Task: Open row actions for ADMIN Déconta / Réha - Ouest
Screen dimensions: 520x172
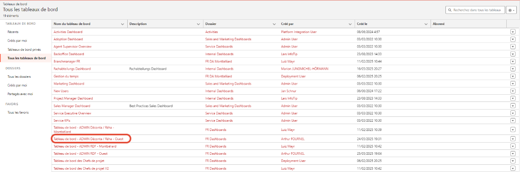Action: coord(513,139)
